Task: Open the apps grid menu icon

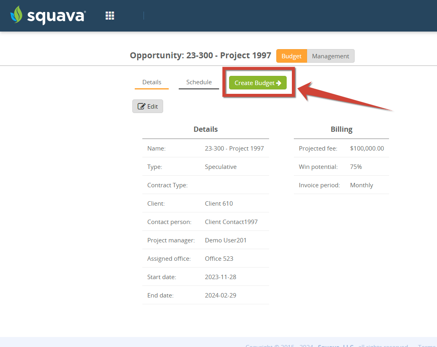Action: (110, 16)
